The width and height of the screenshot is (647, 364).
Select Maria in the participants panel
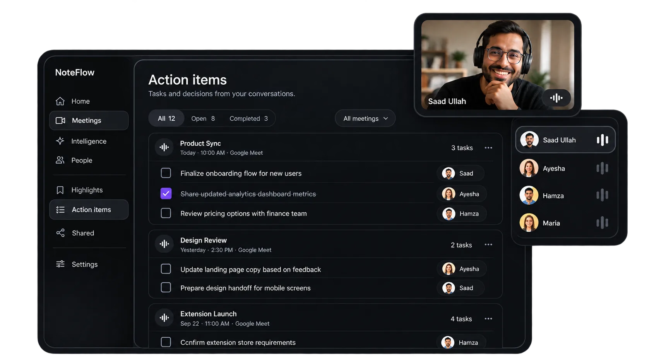coord(565,223)
